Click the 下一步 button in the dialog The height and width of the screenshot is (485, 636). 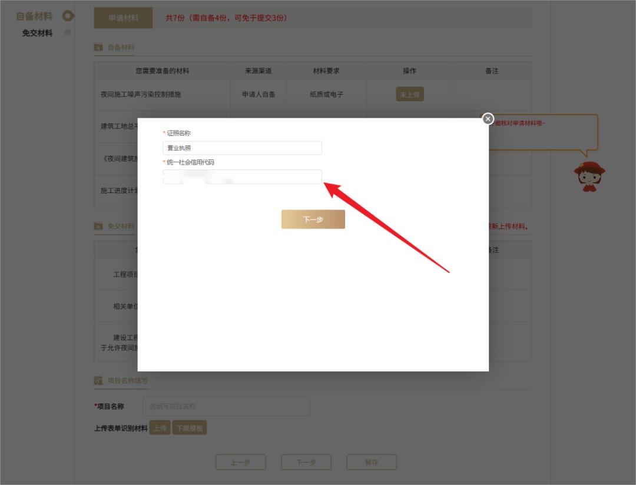pyautogui.click(x=313, y=220)
